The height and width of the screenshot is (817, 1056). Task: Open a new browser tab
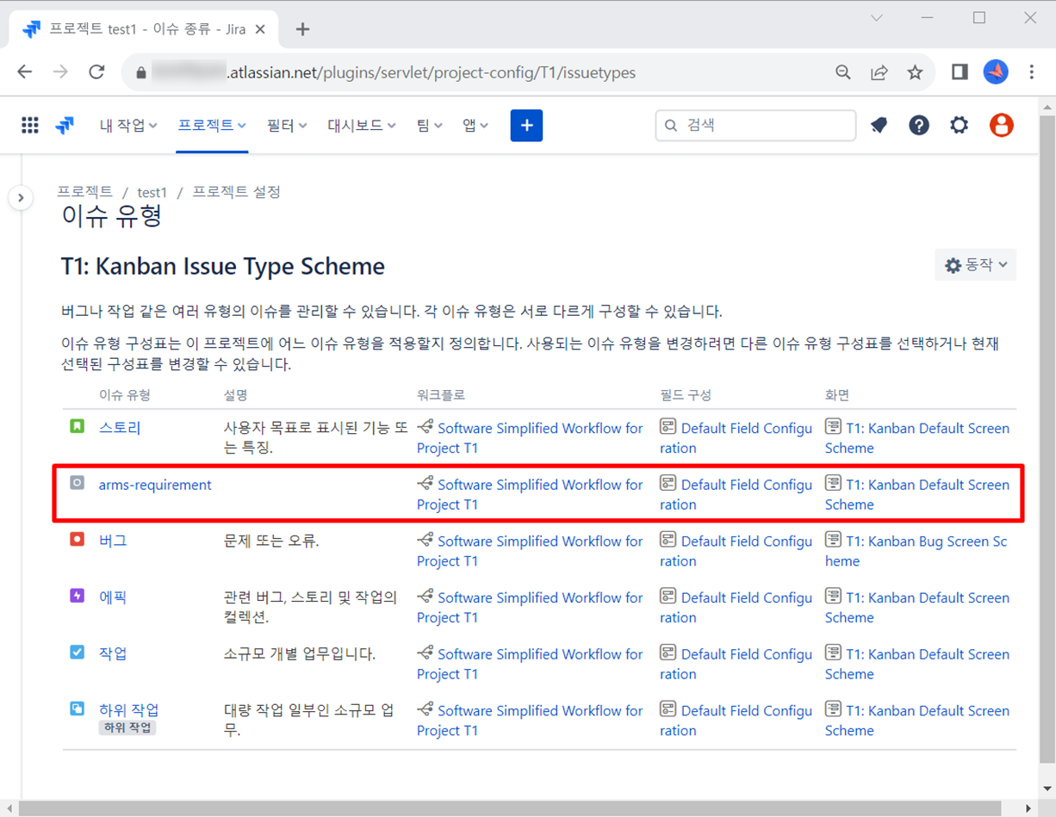302,29
